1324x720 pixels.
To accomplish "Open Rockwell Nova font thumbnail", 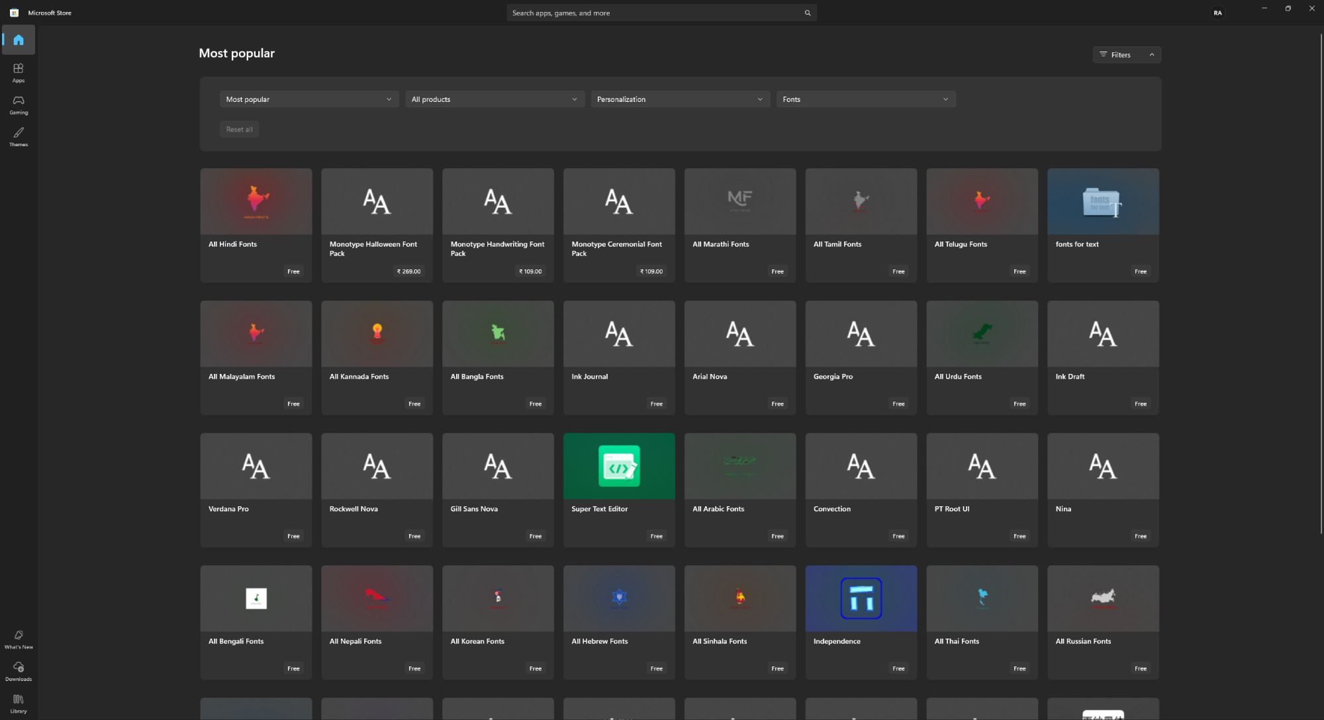I will click(377, 466).
